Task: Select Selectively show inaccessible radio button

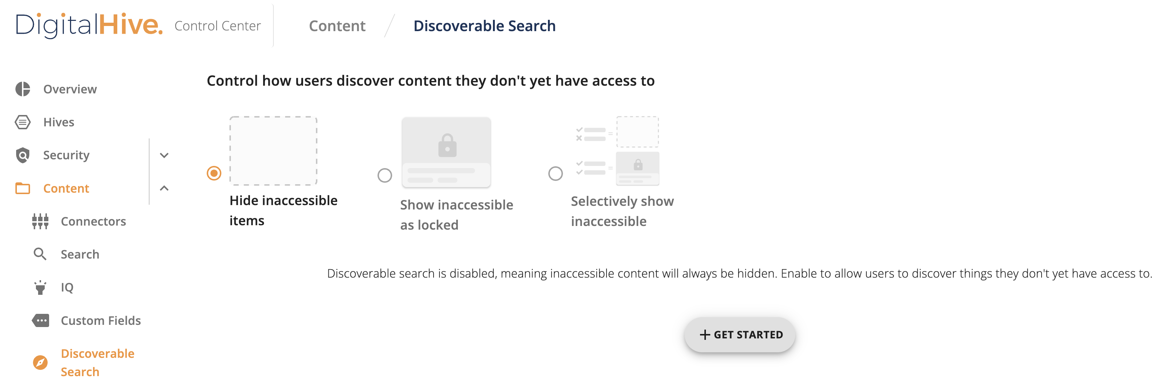Action: pos(555,174)
